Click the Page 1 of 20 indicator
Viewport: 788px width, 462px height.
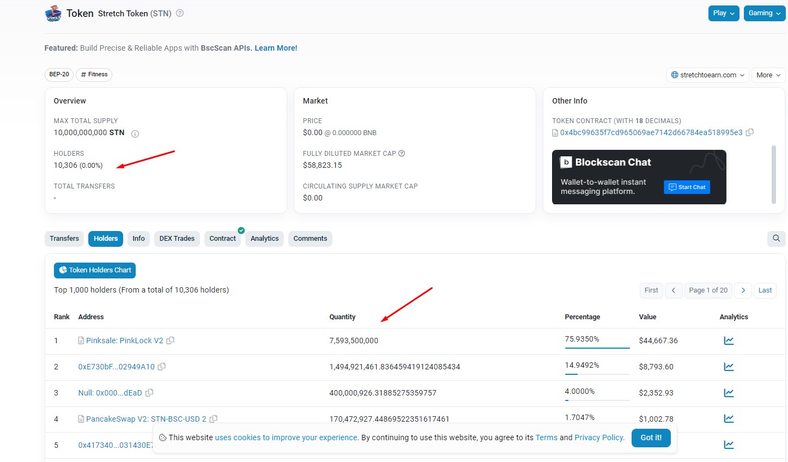(x=708, y=290)
